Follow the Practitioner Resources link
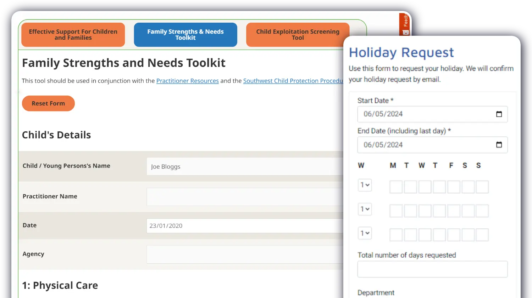 pyautogui.click(x=187, y=81)
